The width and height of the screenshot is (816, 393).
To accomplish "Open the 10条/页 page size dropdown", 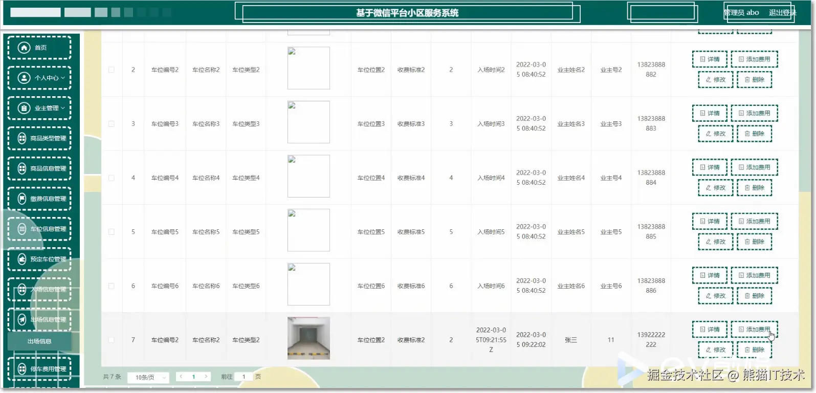I will point(148,377).
